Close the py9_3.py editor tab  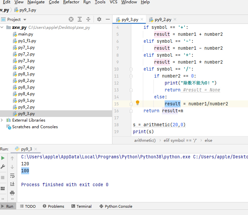(142, 19)
